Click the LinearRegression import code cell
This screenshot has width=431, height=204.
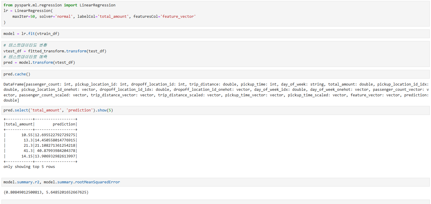(216, 14)
